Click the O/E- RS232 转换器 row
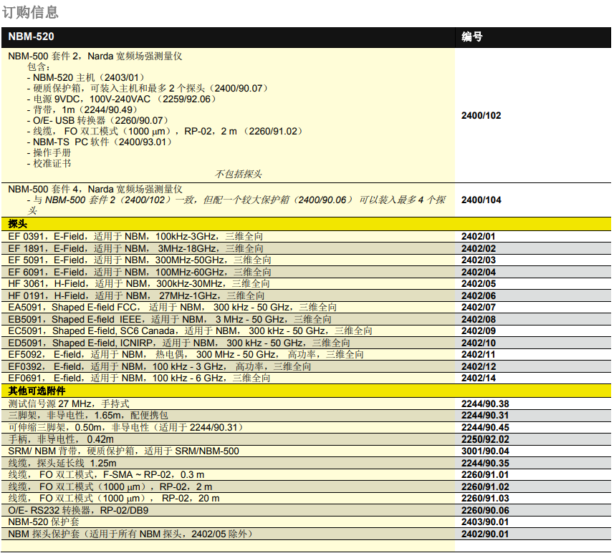Image resolution: width=614 pixels, height=553 pixels. tap(79, 510)
